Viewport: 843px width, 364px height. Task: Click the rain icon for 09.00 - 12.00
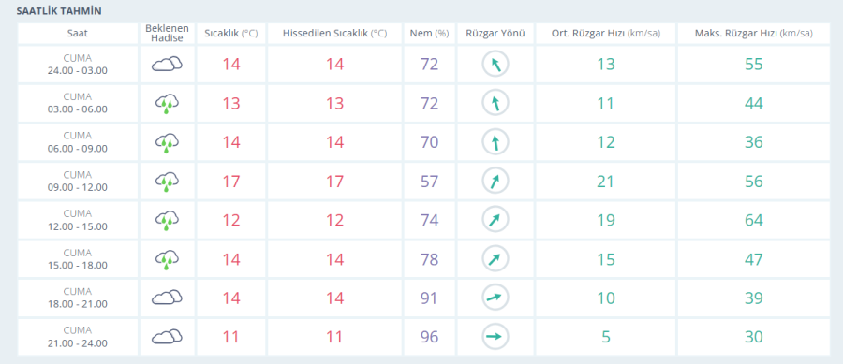pos(168,182)
